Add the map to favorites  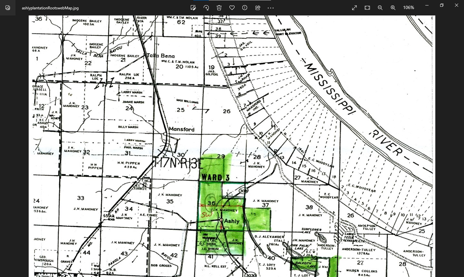(232, 8)
